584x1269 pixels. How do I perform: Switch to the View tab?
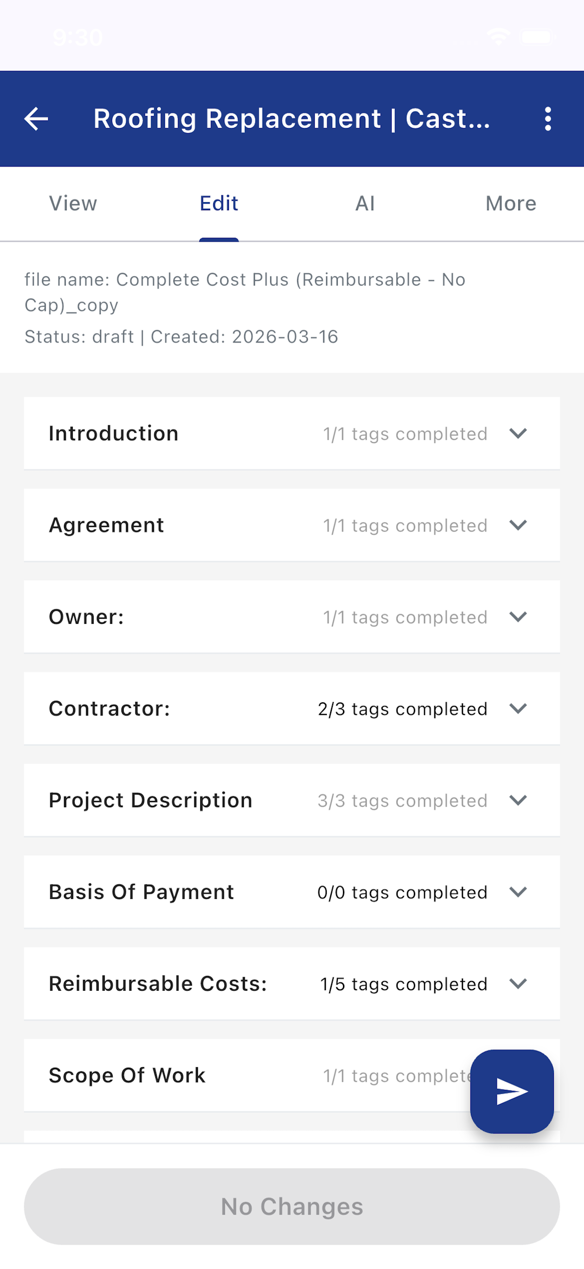coord(73,204)
